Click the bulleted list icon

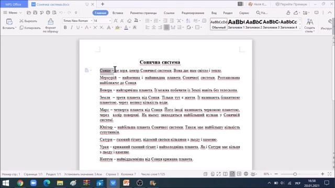147,21
